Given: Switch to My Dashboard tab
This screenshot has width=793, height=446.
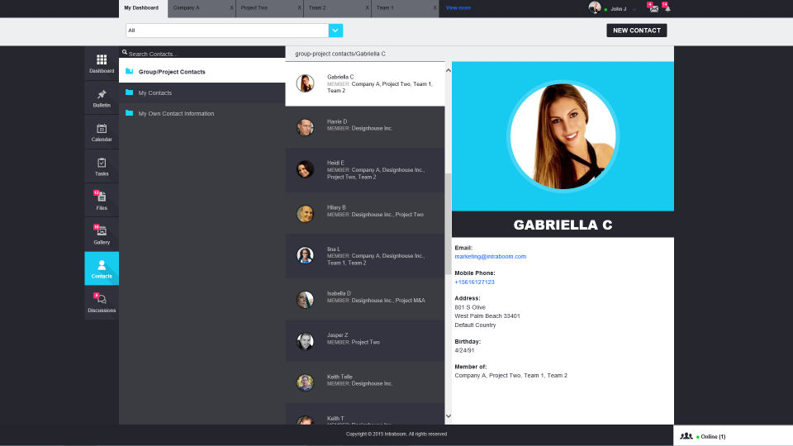Looking at the screenshot, I should click(143, 8).
